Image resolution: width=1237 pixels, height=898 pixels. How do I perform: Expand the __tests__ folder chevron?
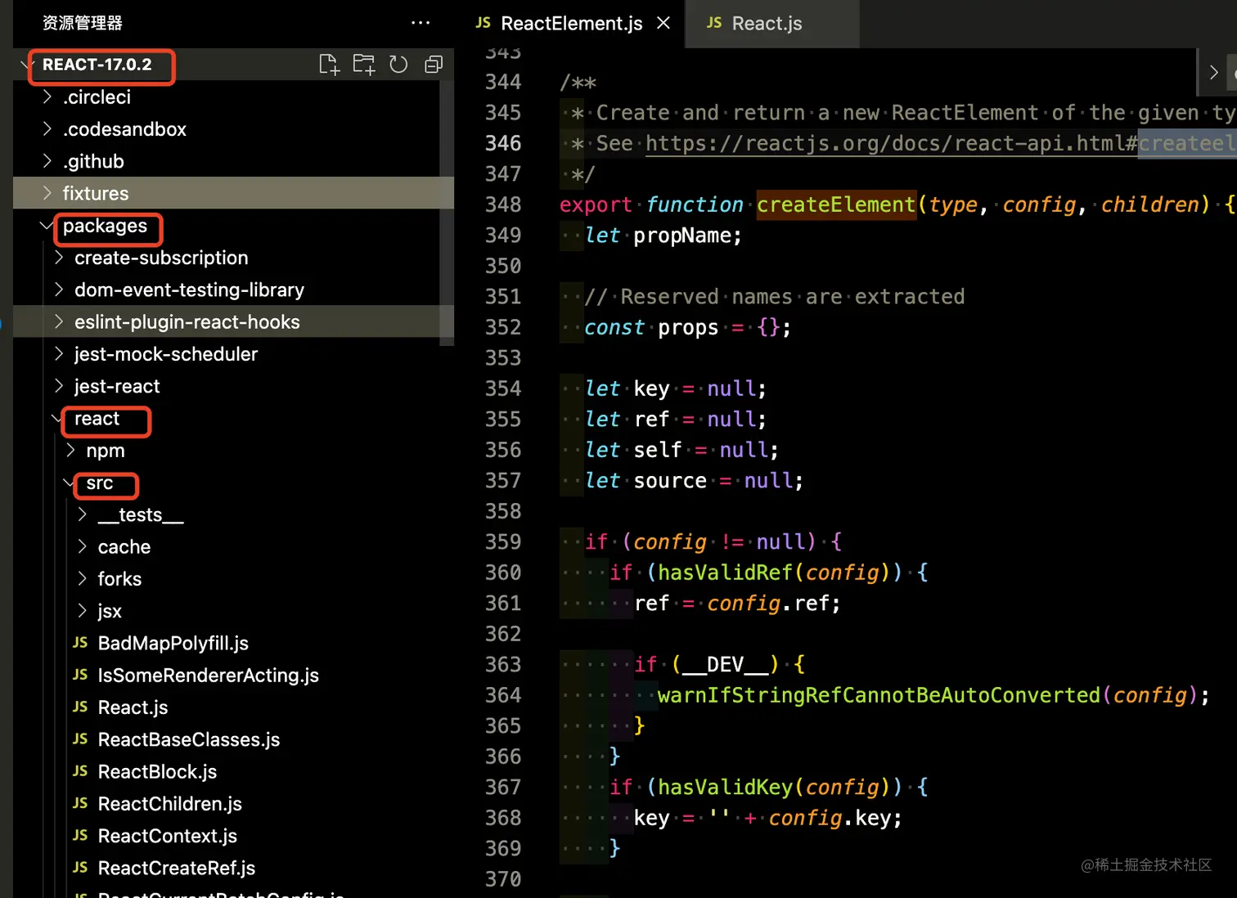pyautogui.click(x=83, y=514)
